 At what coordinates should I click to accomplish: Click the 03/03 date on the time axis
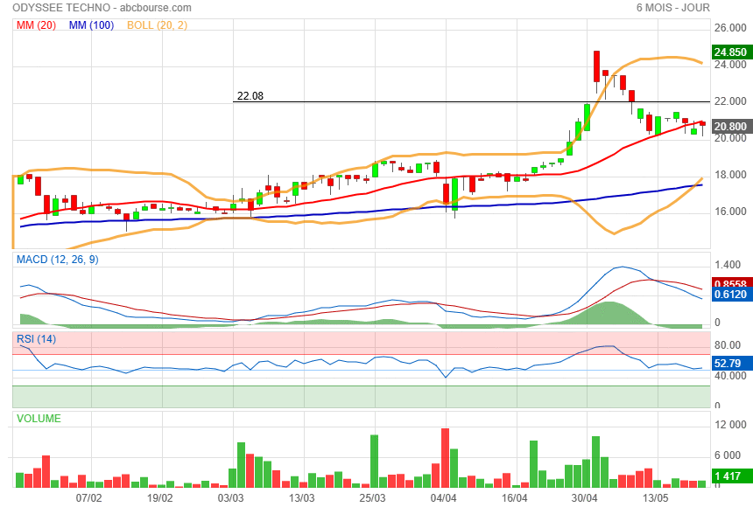(x=230, y=498)
